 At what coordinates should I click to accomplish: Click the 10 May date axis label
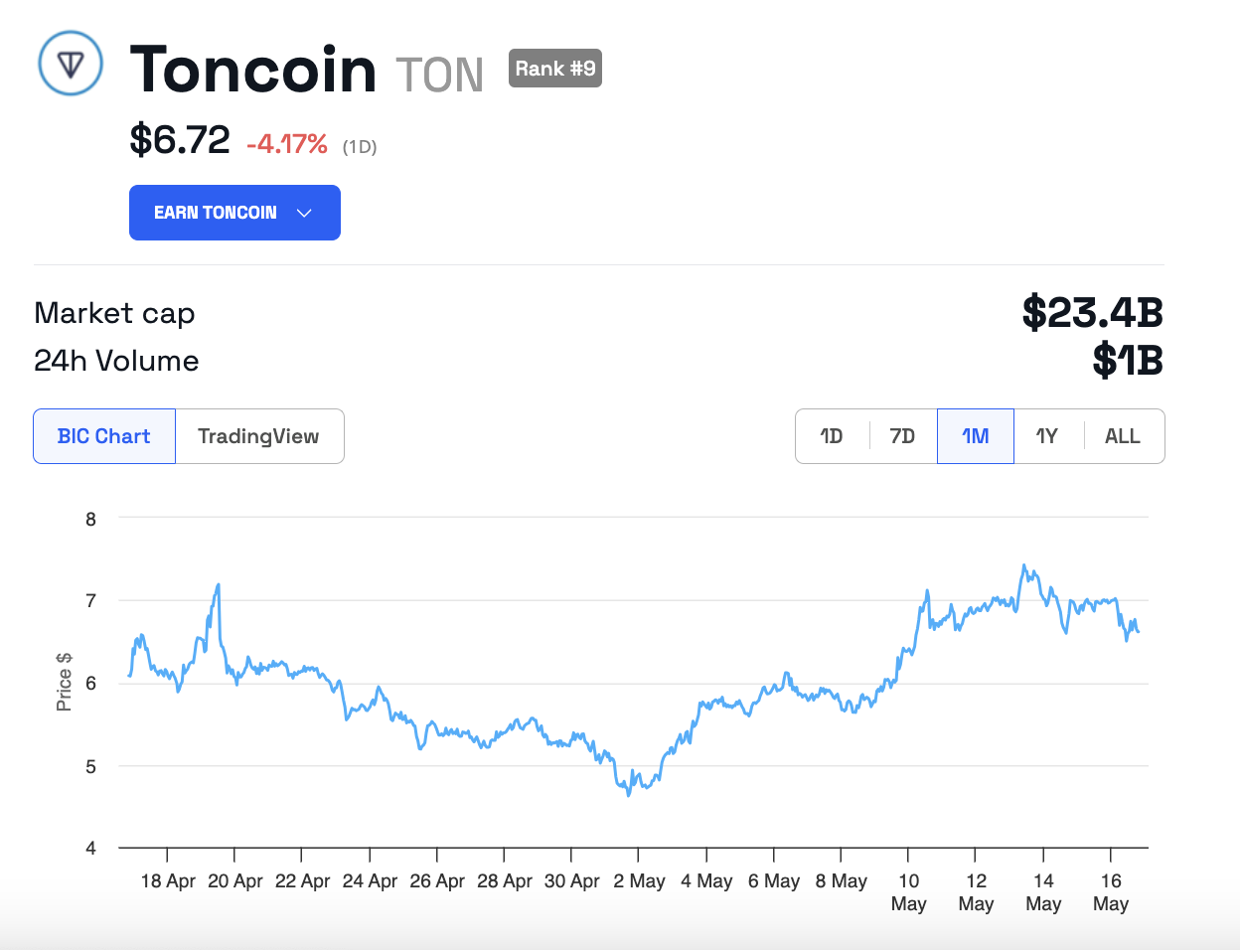[x=908, y=891]
